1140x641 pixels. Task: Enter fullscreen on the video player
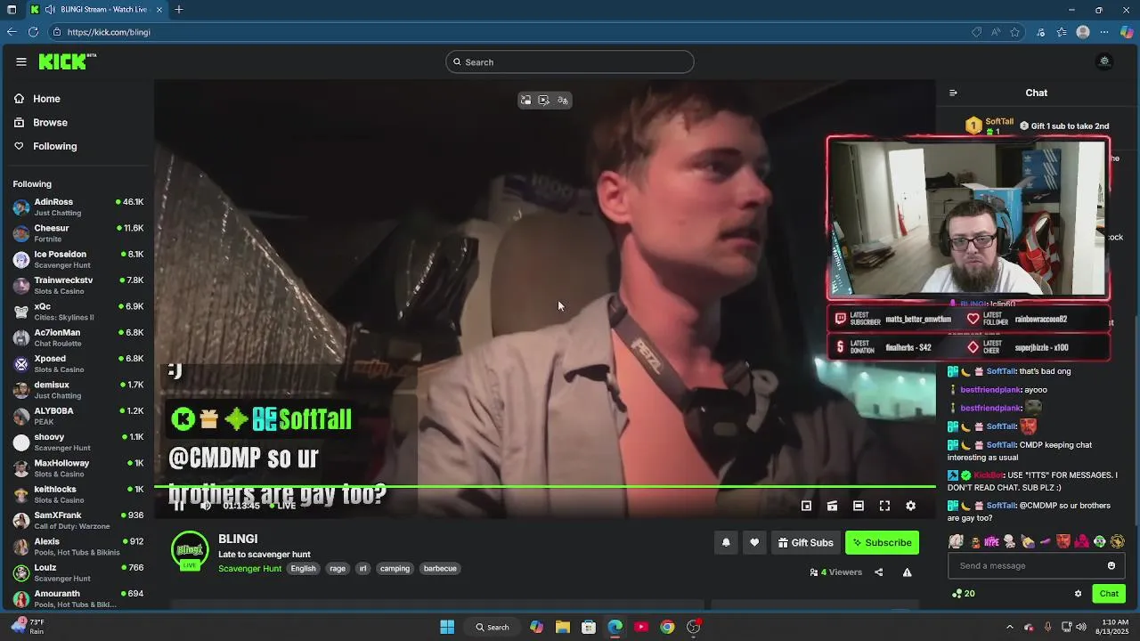click(884, 506)
